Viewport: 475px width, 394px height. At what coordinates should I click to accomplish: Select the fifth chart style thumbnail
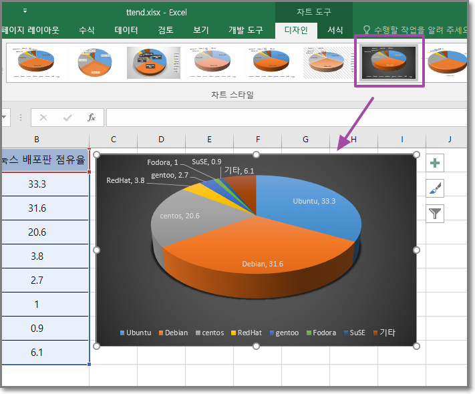[271, 63]
